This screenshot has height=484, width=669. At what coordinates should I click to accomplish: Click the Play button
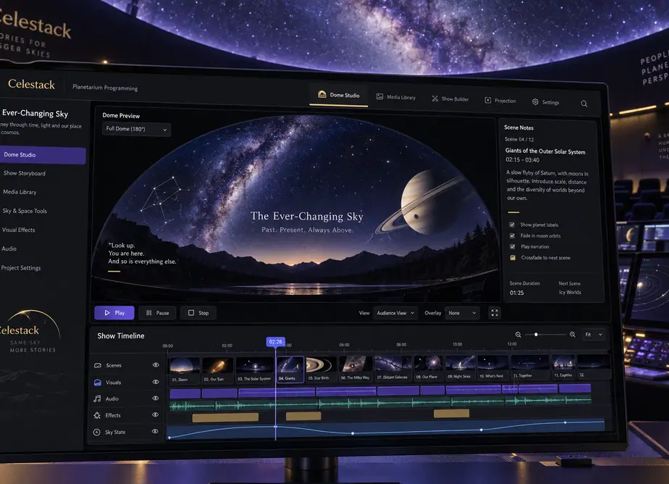[114, 313]
